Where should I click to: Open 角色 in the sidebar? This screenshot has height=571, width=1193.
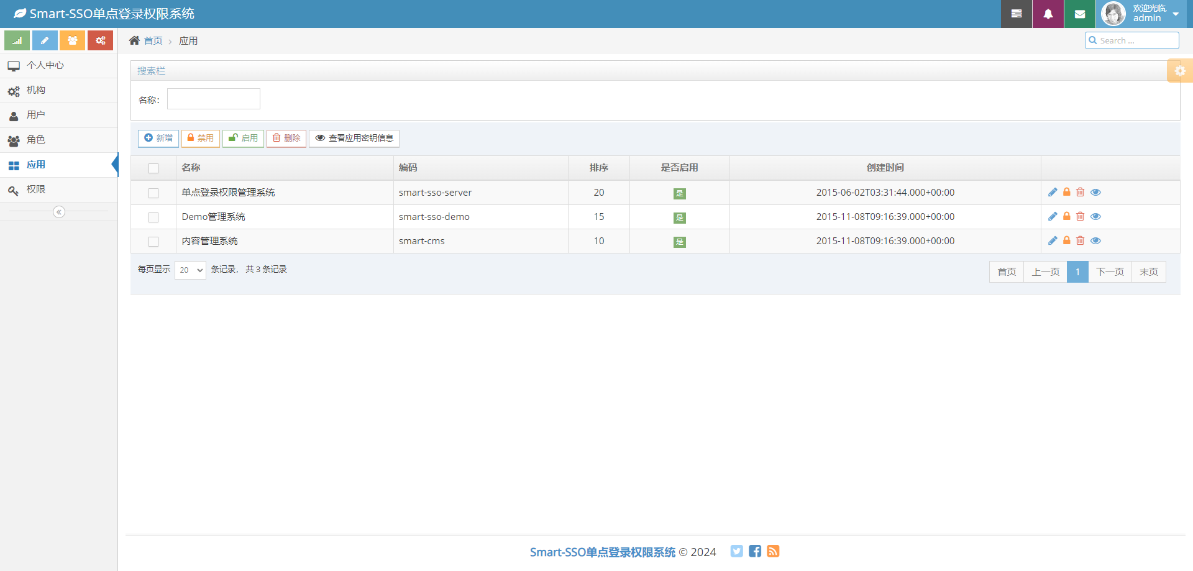click(59, 140)
